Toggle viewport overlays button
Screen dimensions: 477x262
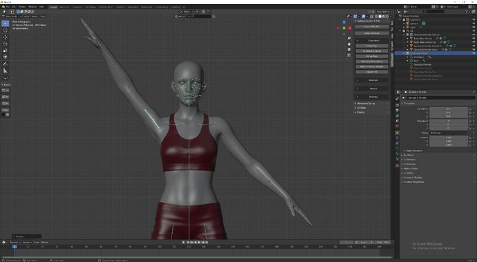[x=364, y=16]
